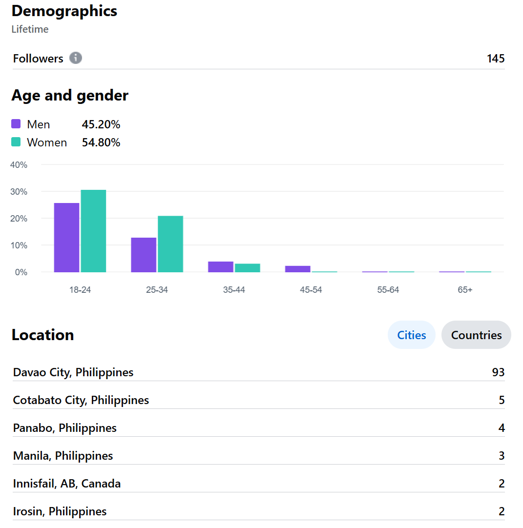
Task: Switch to the Countries location tab
Action: click(x=476, y=335)
